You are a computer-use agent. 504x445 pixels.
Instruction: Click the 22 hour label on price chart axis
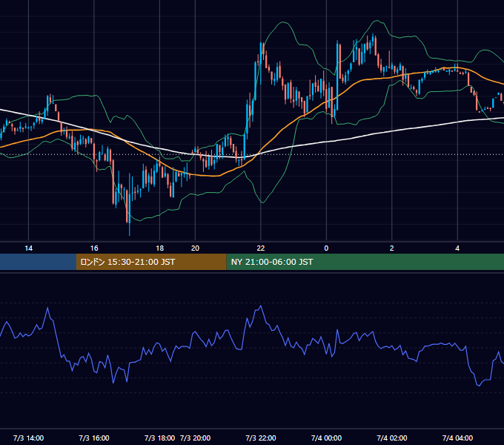pos(261,248)
